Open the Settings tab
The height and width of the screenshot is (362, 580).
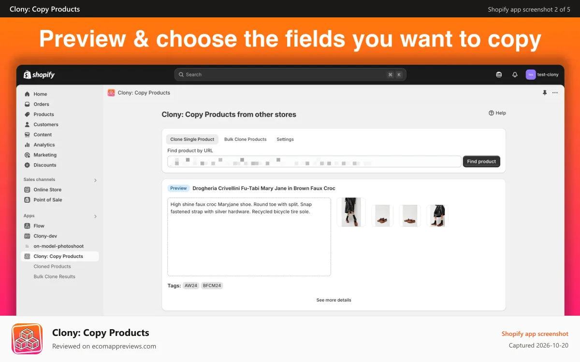[285, 139]
